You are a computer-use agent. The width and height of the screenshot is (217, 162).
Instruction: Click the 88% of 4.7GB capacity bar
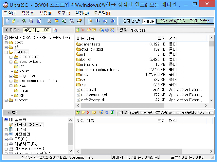click(x=185, y=21)
